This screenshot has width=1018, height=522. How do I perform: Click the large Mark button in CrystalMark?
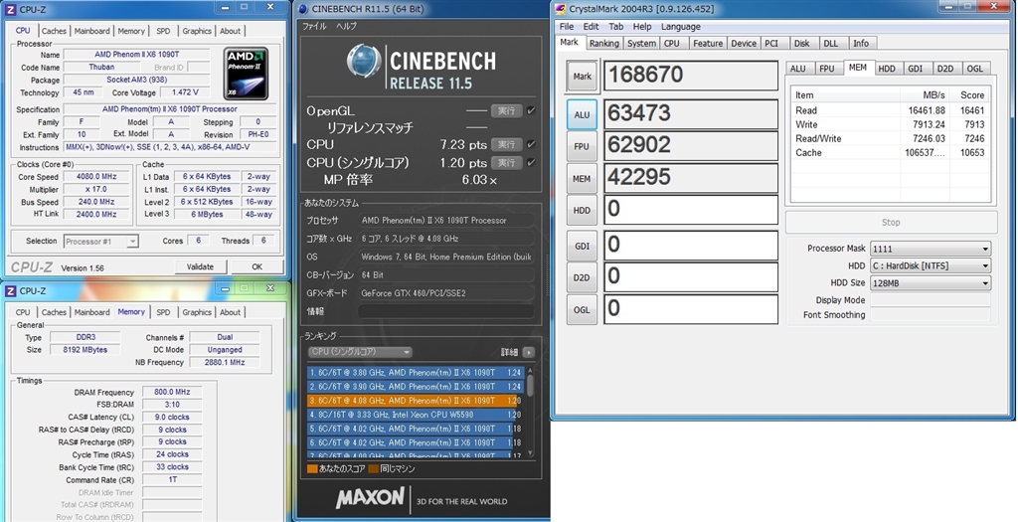pyautogui.click(x=582, y=77)
